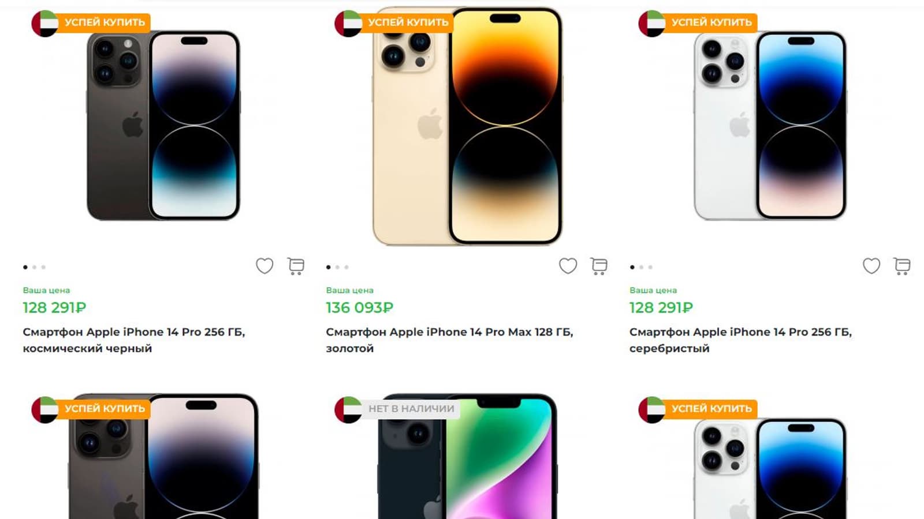Add space black iPhone 14 Pro to cart
Image resolution: width=924 pixels, height=519 pixels.
click(296, 266)
